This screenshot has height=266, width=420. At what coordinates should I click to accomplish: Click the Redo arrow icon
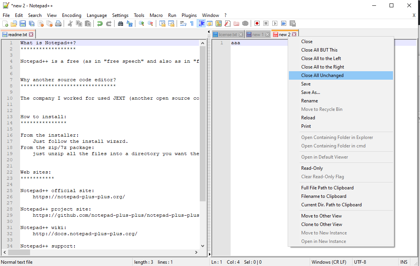pos(109,23)
